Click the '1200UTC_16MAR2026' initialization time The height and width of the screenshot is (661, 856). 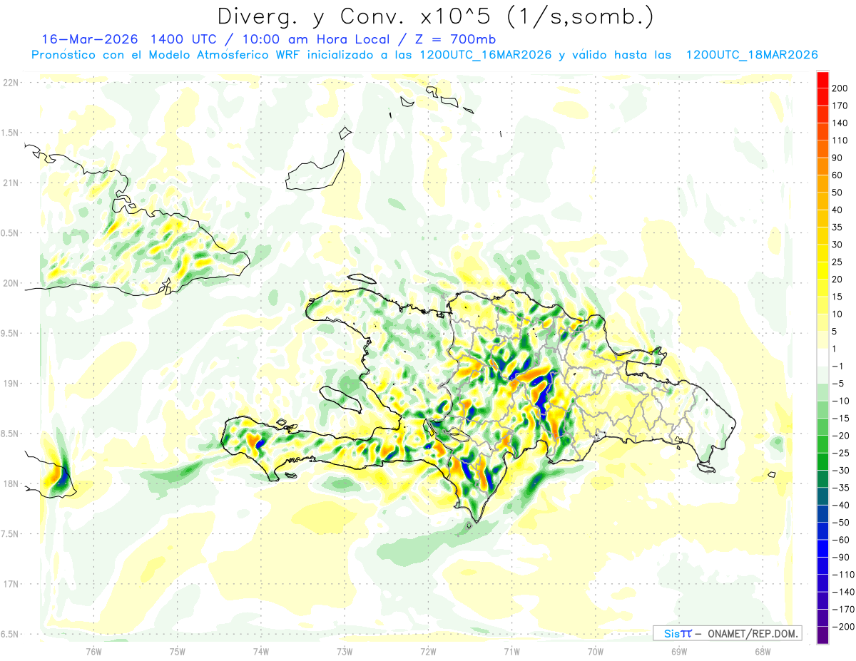pos(486,55)
